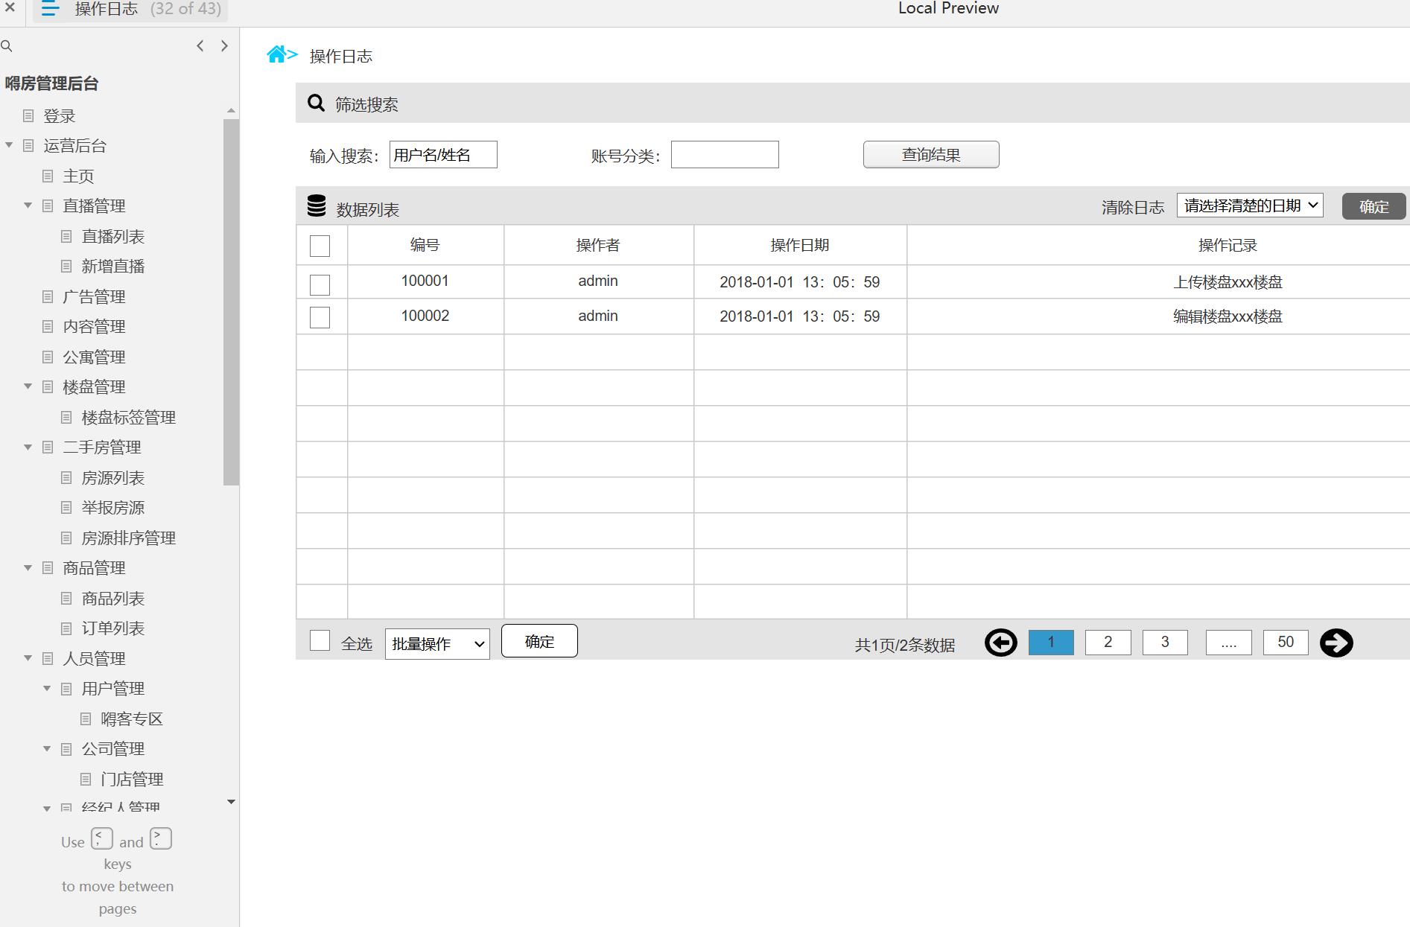This screenshot has height=927, width=1410.
Task: Click the home icon in breadcrumb
Action: point(276,54)
